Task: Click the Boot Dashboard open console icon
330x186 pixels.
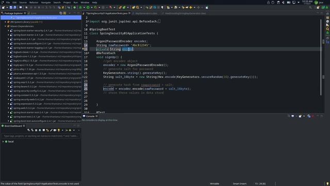Action: tap(43, 130)
